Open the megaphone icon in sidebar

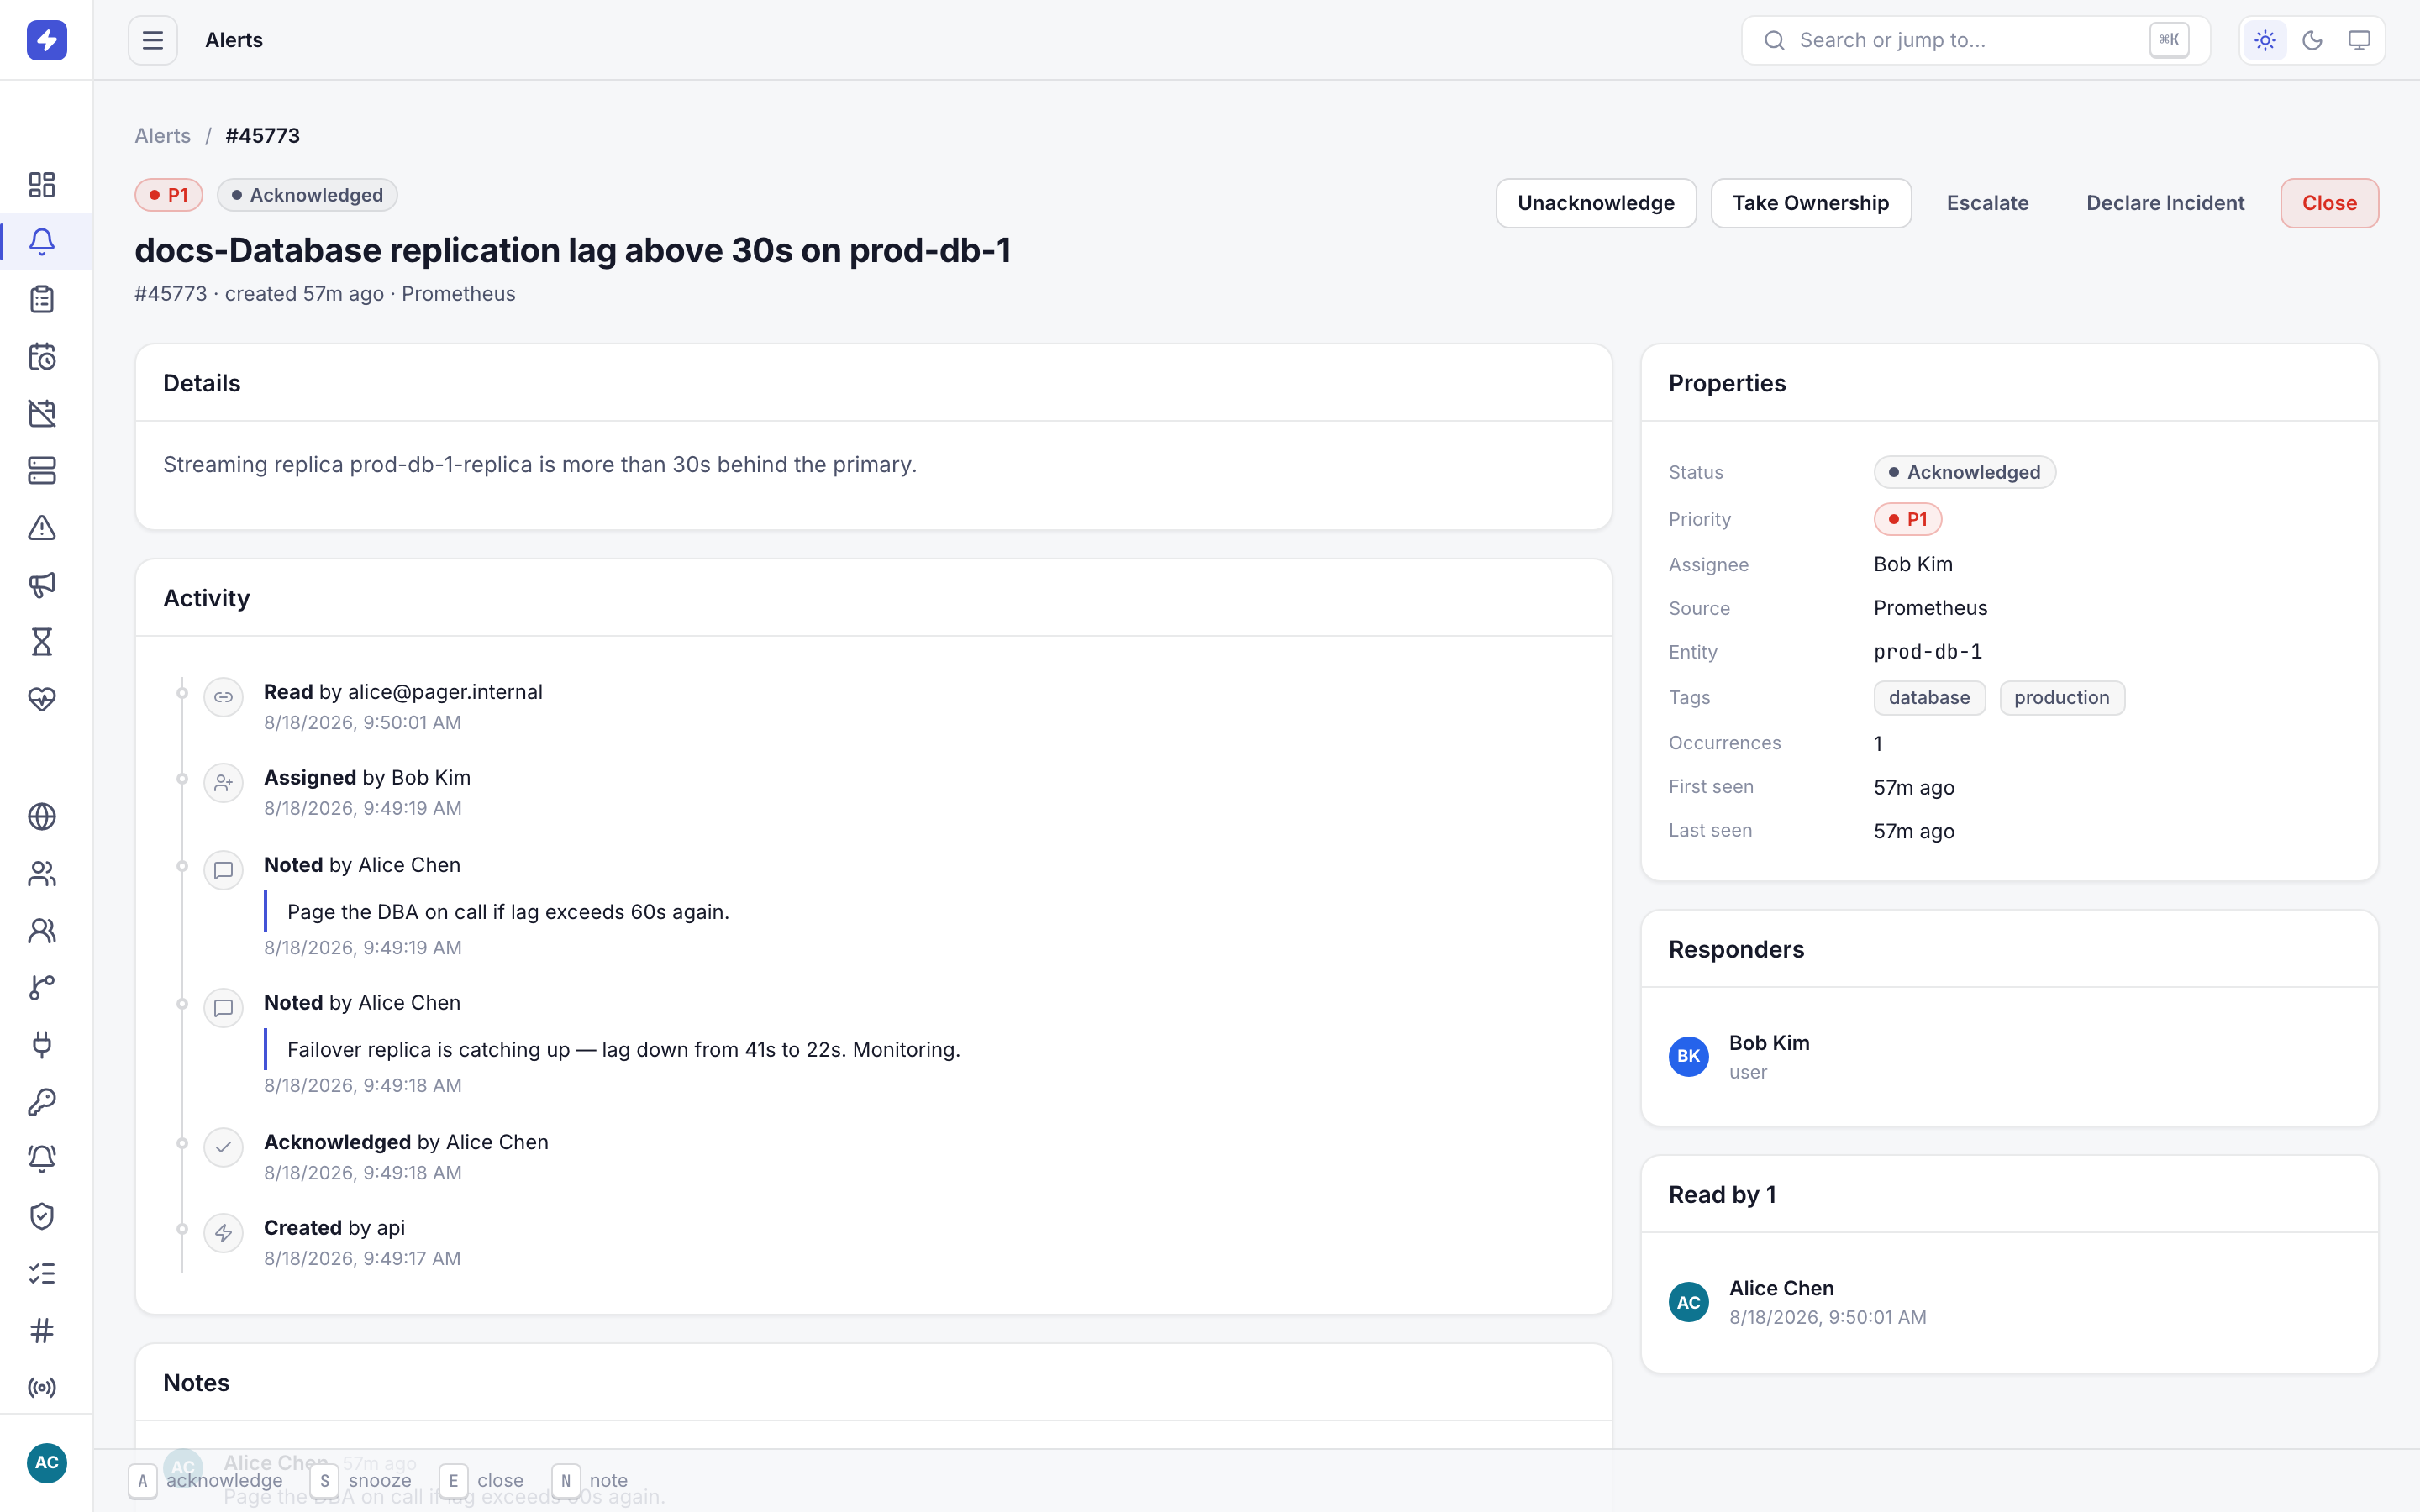pos(42,584)
